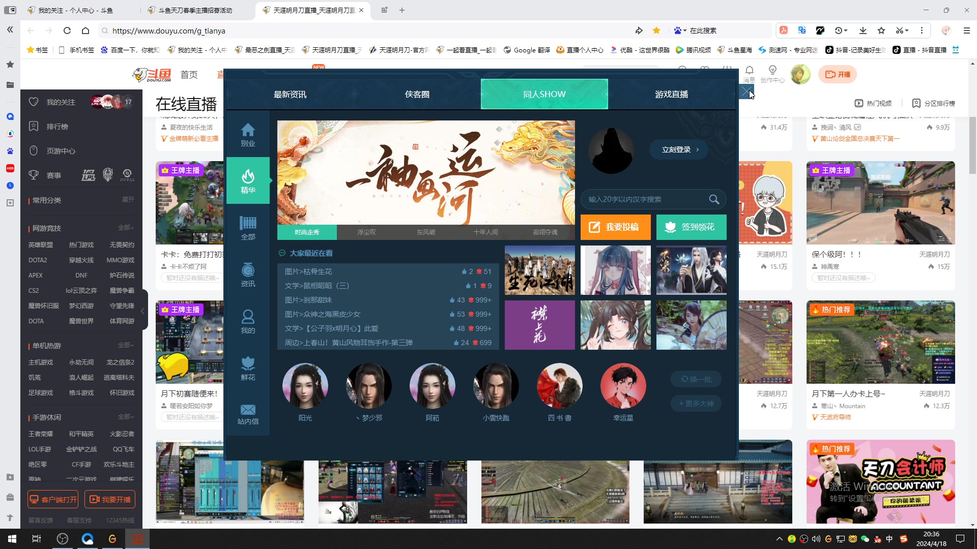
Task: Click the user avatar in the Douyu header
Action: (800, 74)
